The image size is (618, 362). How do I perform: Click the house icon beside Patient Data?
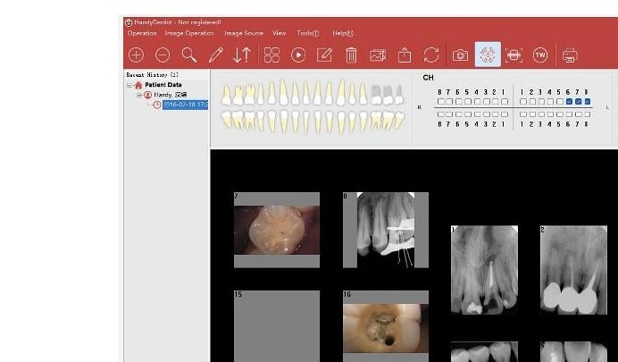pos(138,85)
